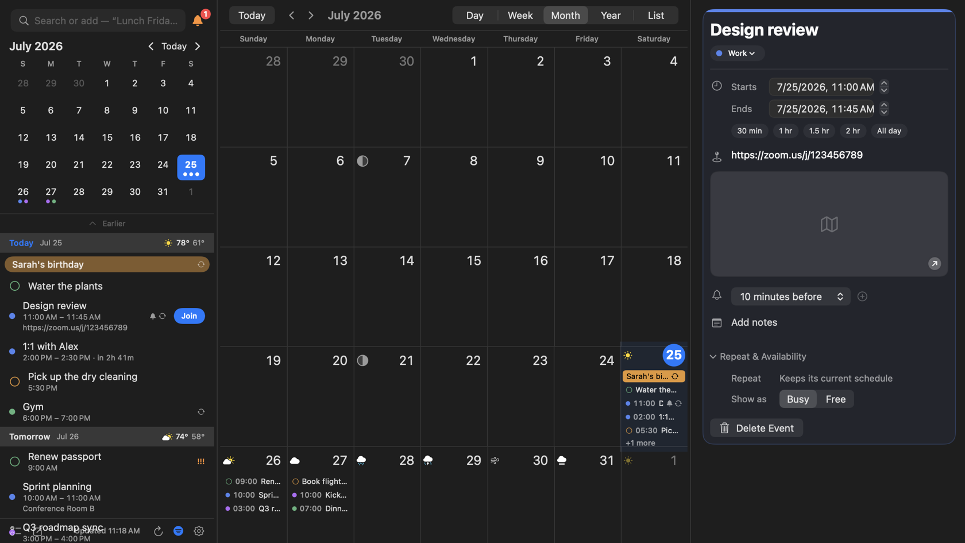Click sun weather icon on Saturday 25 cell

click(628, 356)
